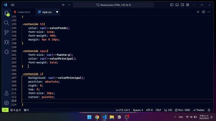Click 'font-weight: bold;' code line
This screenshot has height=121, width=216.
[x=43, y=63]
